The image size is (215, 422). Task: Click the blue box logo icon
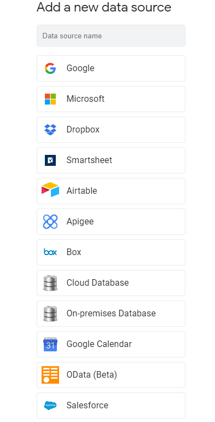50,252
